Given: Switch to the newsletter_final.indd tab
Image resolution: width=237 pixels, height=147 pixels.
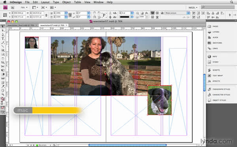Looking at the screenshot, I should click(x=21, y=25).
